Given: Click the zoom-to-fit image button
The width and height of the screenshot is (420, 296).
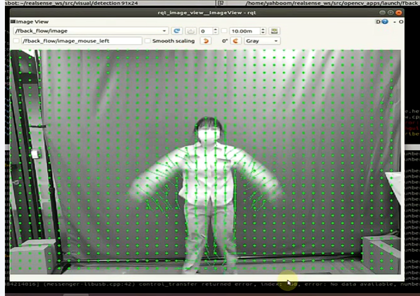Looking at the screenshot, I should [x=191, y=31].
